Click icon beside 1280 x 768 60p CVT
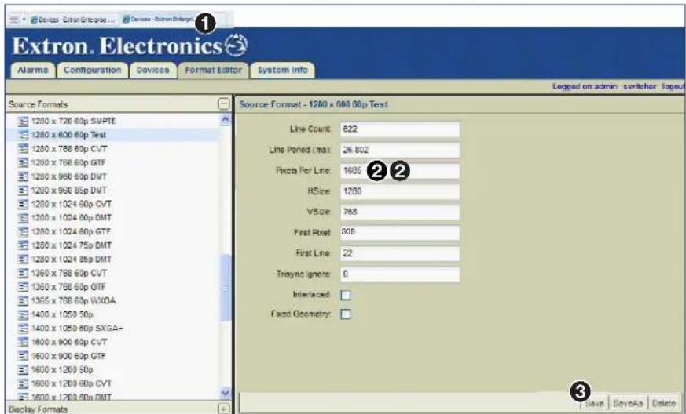Viewport: 686px width, 414px height. point(23,149)
